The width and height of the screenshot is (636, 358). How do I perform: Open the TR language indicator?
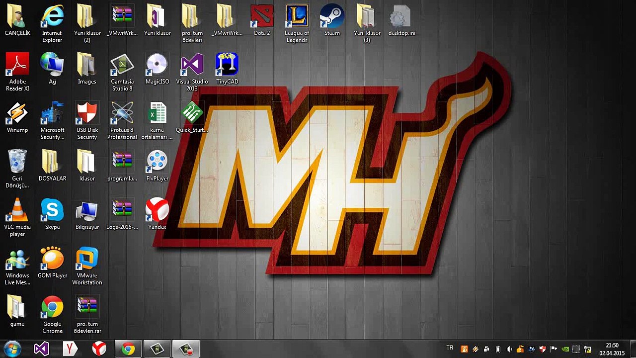tap(450, 348)
